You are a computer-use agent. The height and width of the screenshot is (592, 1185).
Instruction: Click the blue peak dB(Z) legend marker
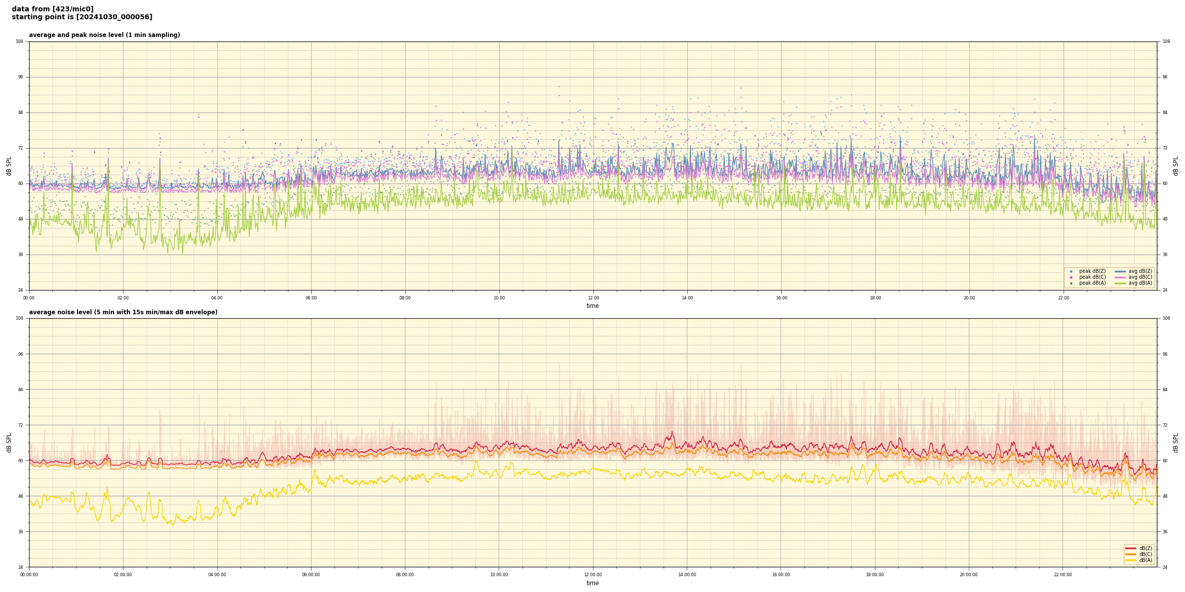coord(1071,271)
